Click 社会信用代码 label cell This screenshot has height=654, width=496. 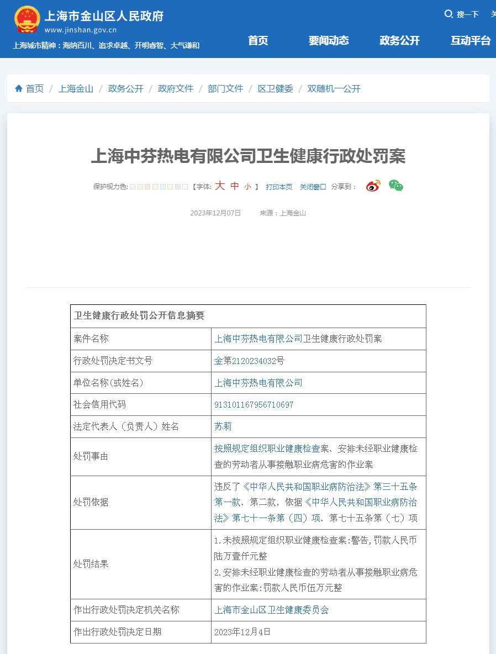141,404
